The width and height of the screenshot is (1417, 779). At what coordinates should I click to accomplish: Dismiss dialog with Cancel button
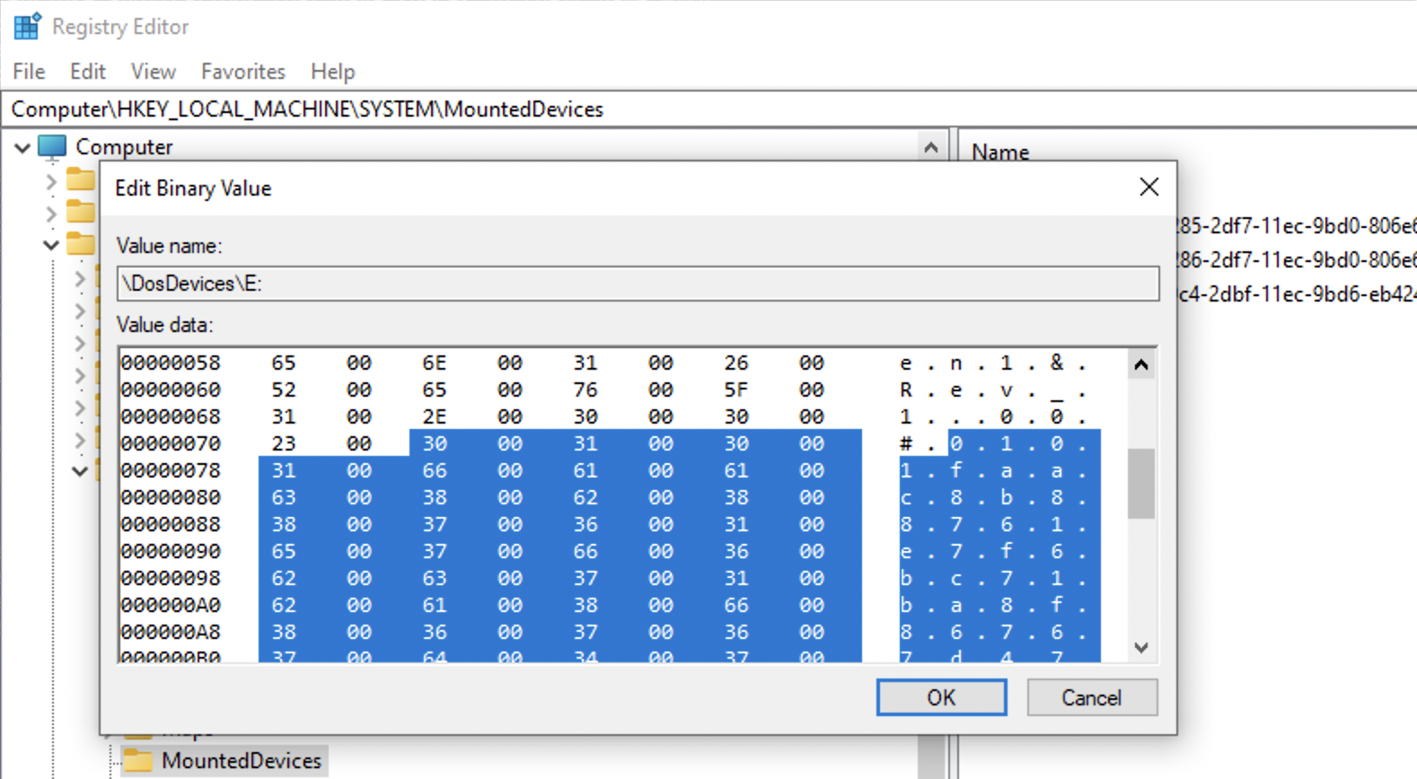(1091, 697)
